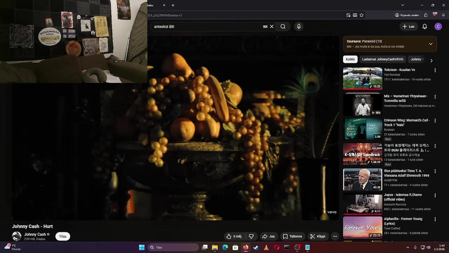This screenshot has height=253, width=449.
Task: Close the current Firefox tab
Action: point(164,5)
